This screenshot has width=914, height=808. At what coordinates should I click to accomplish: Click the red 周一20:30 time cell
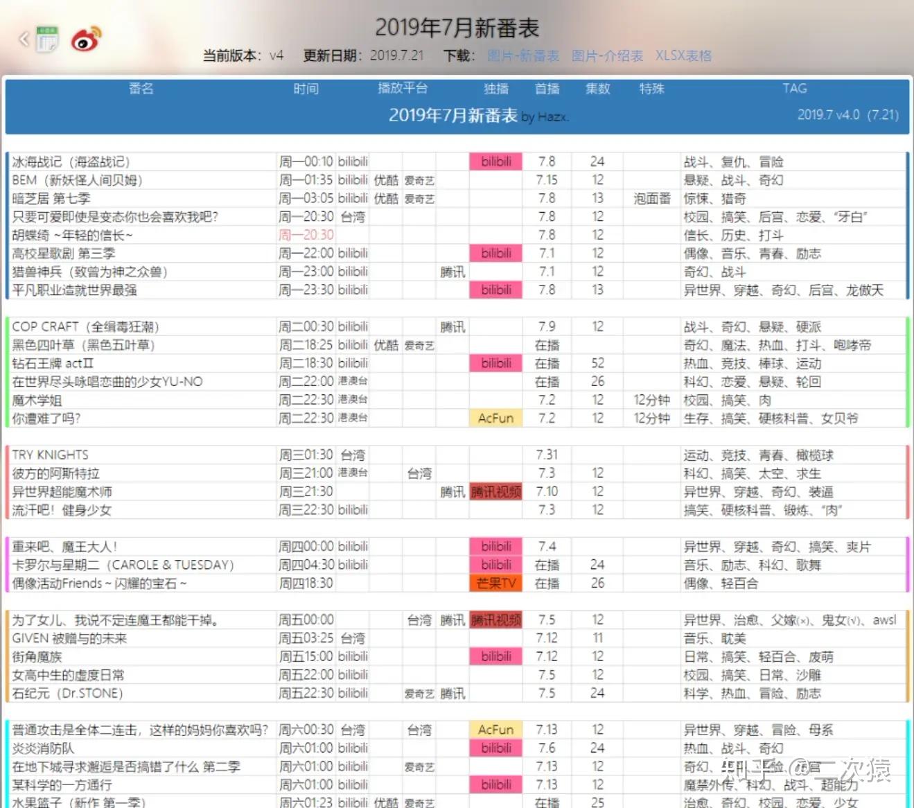[306, 235]
